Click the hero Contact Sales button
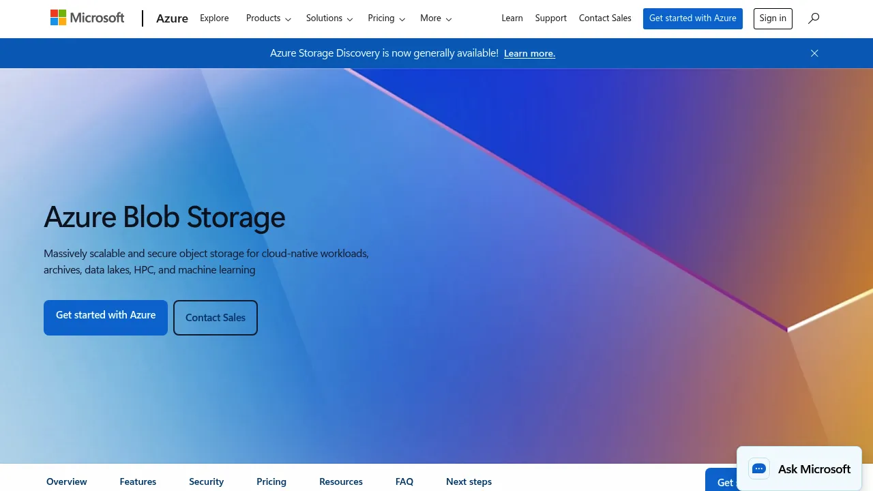 [216, 318]
